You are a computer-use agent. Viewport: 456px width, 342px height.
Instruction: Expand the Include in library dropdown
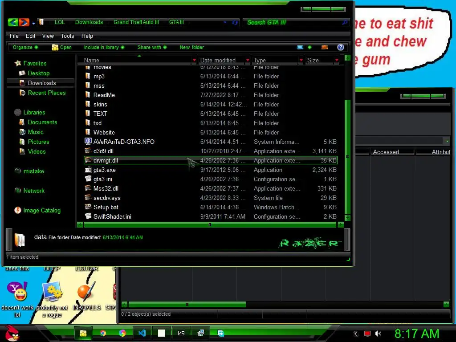coord(104,47)
